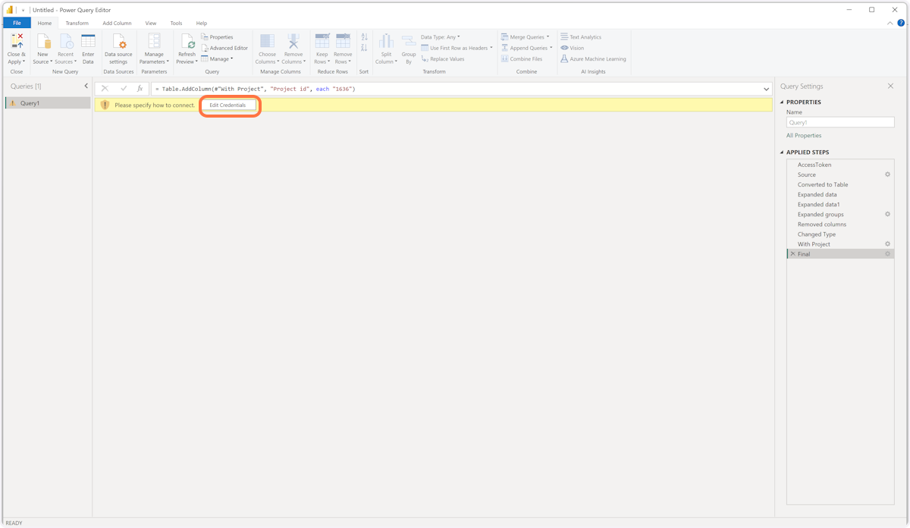Click Replace Values

443,59
